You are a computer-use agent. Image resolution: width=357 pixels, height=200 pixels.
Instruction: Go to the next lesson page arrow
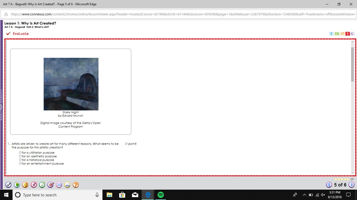352,185
